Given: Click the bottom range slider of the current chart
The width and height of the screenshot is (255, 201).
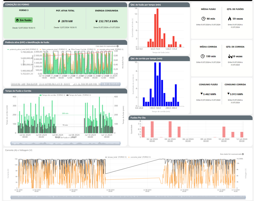Looking at the screenshot, I should 128,197.
